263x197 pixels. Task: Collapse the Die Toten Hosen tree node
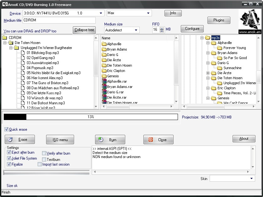click(5, 43)
